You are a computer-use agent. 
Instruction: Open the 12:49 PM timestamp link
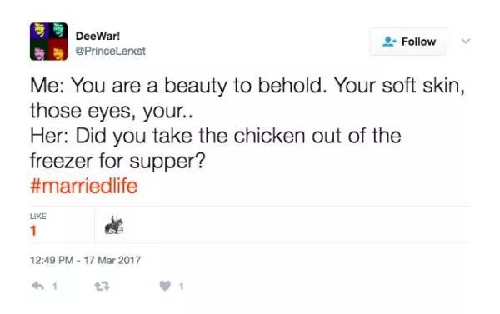[x=52, y=260]
